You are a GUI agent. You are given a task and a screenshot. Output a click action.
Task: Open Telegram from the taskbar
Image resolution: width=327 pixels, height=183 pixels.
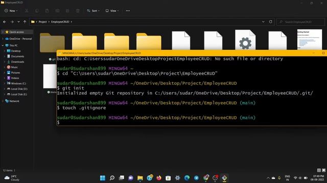coord(196,178)
